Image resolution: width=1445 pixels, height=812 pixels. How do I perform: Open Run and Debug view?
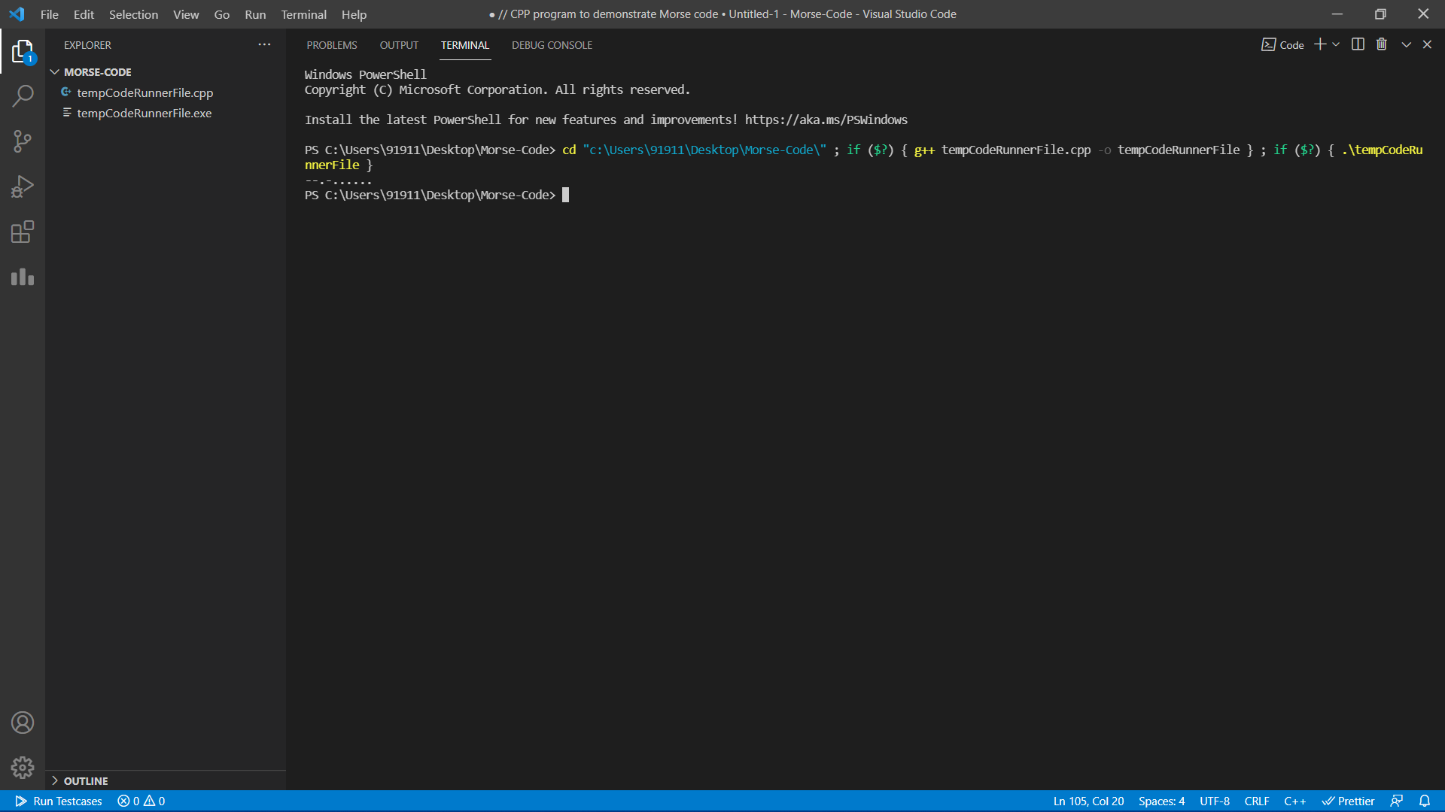[23, 186]
